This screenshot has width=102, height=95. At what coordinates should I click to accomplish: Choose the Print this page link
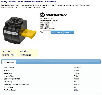point(25,55)
